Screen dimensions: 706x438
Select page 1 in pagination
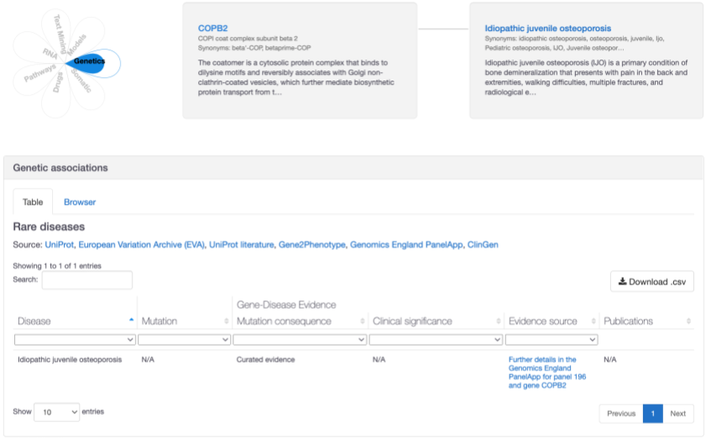tap(653, 414)
